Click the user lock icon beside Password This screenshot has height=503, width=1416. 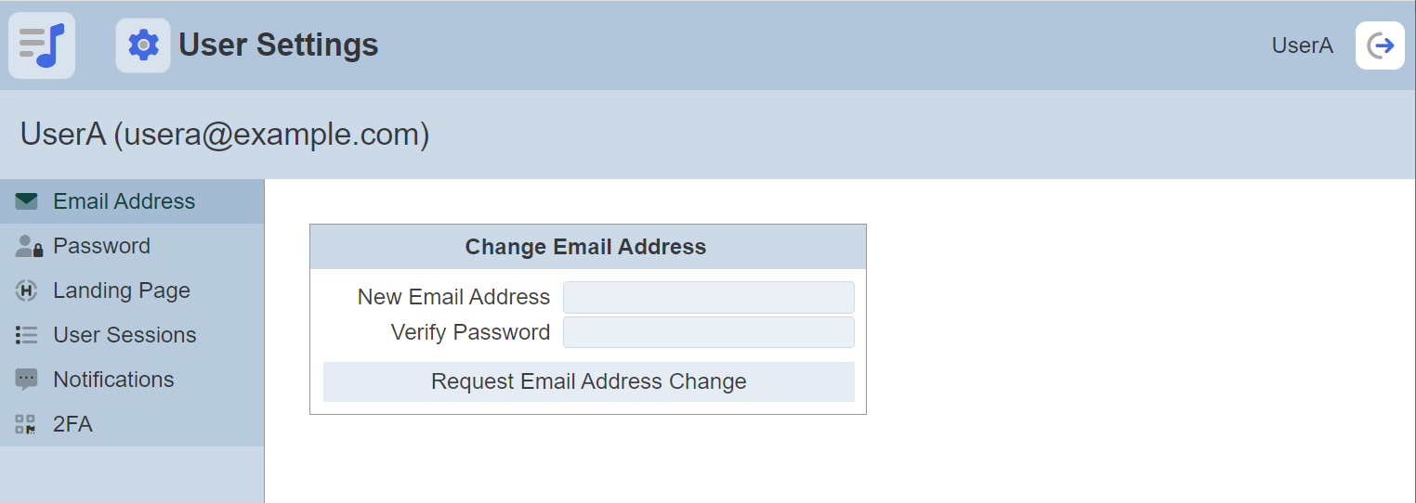(x=28, y=246)
